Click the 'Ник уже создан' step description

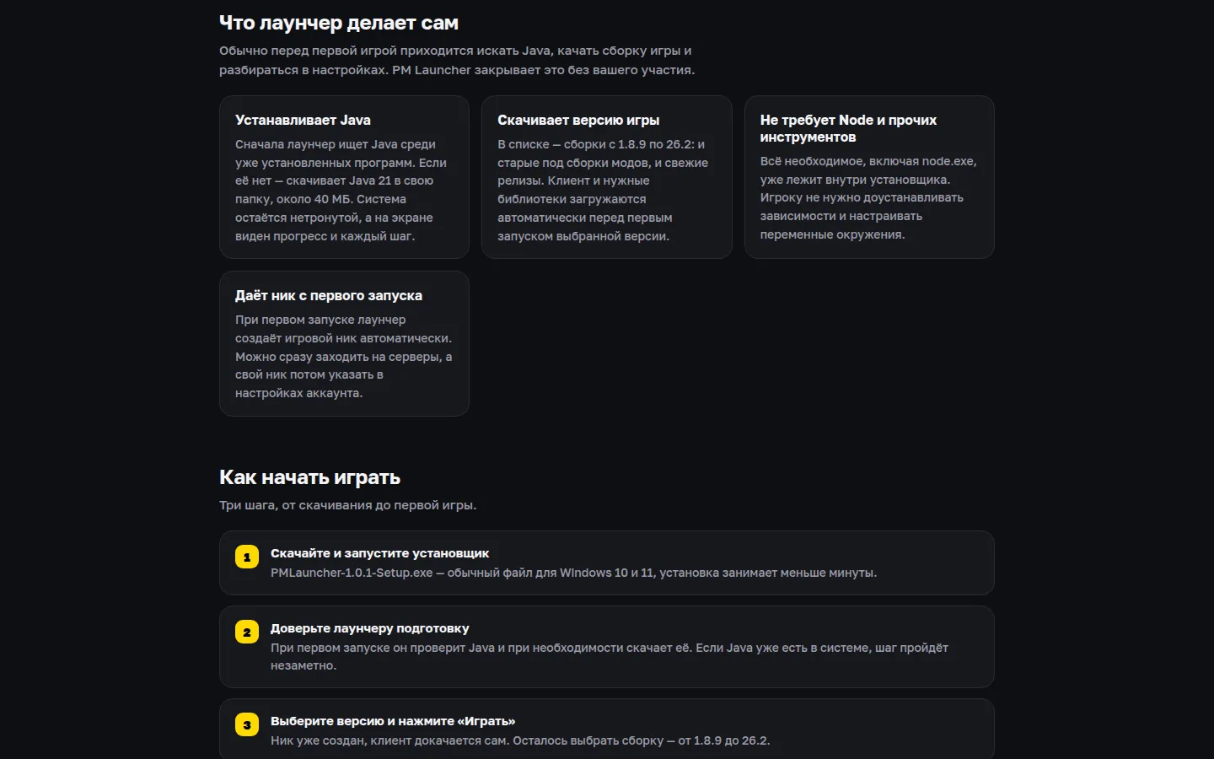[520, 740]
